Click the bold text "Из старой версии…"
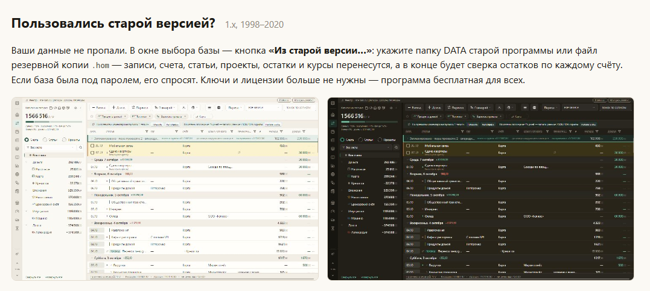Screen dimensions: 650x291 click(x=320, y=51)
